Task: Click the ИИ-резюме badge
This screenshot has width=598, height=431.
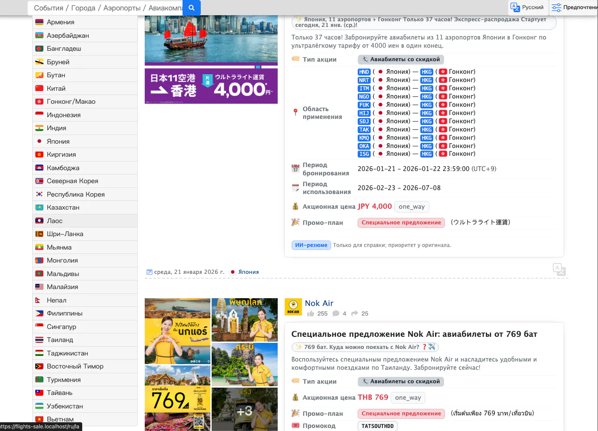Action: pyautogui.click(x=311, y=245)
